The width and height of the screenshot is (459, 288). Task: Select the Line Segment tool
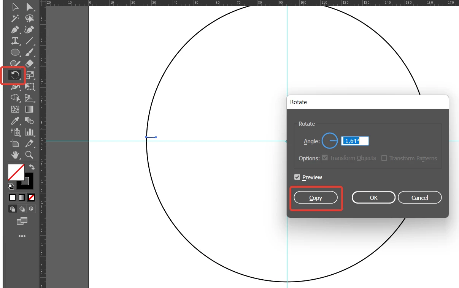tap(30, 41)
